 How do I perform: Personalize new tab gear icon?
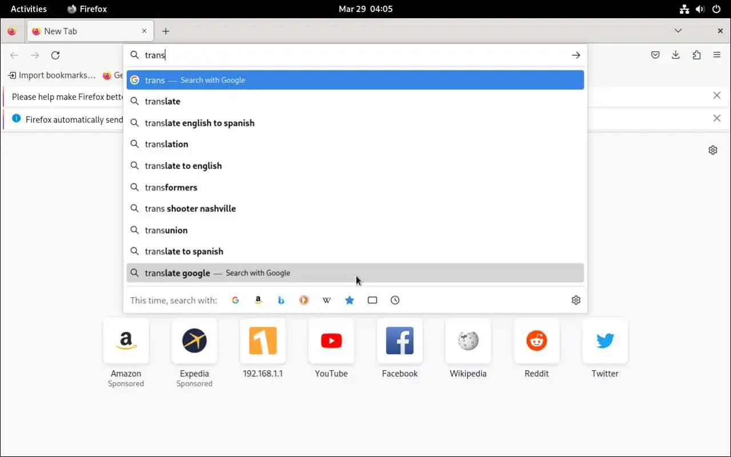click(713, 150)
